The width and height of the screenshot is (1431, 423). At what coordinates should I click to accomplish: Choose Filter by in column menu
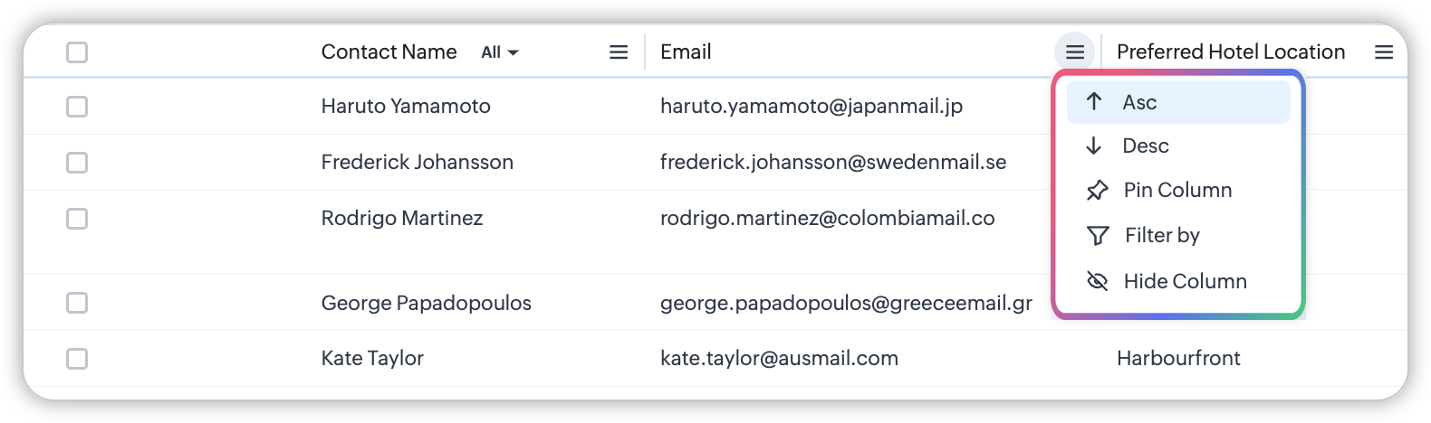[x=1162, y=236]
